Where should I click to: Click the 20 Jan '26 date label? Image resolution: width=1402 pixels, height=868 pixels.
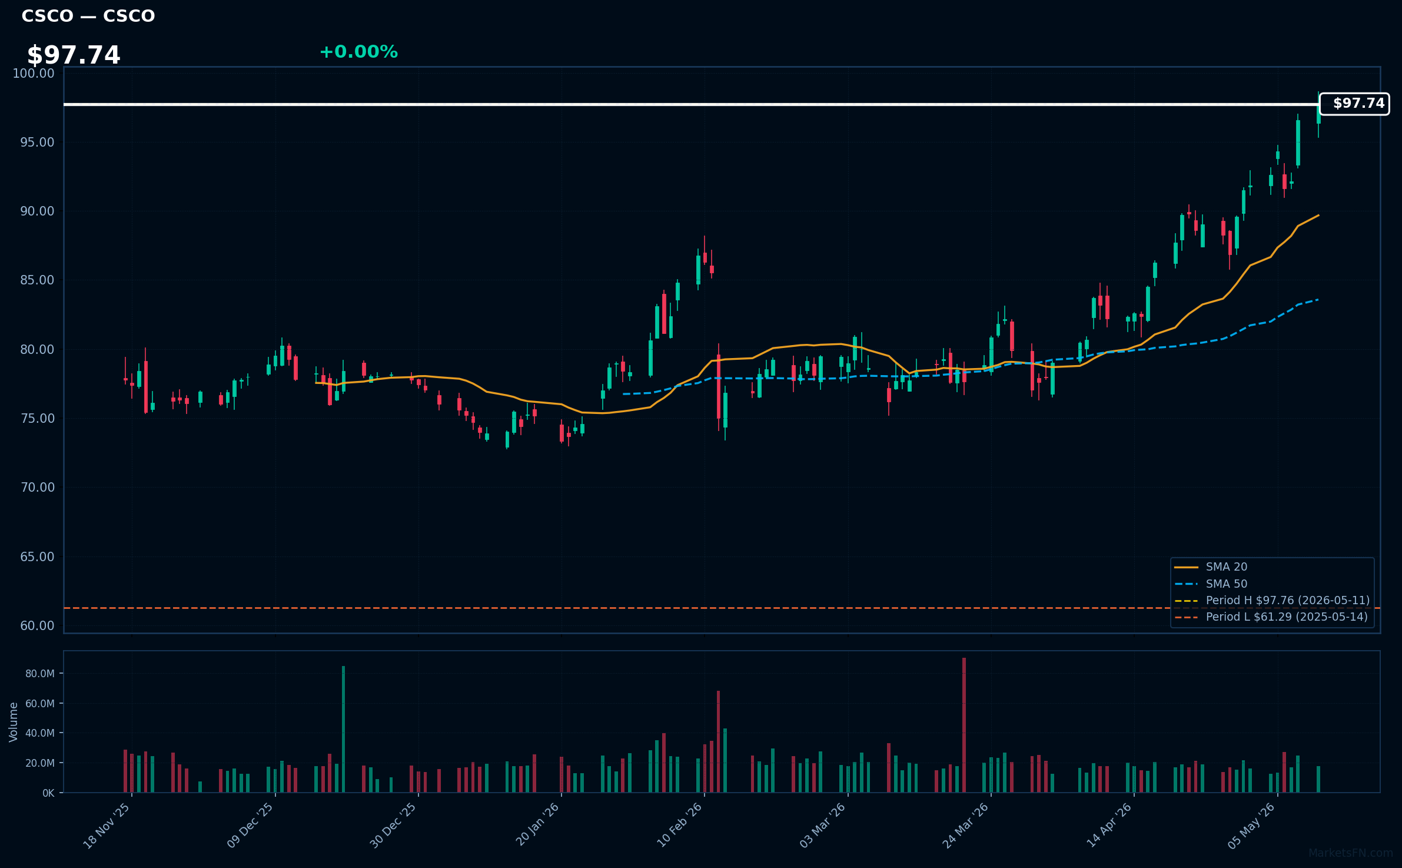click(x=537, y=824)
